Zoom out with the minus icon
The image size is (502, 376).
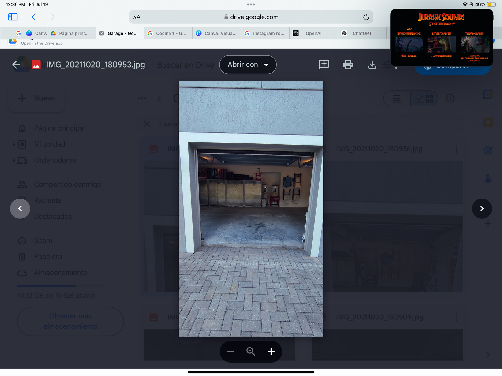click(231, 352)
